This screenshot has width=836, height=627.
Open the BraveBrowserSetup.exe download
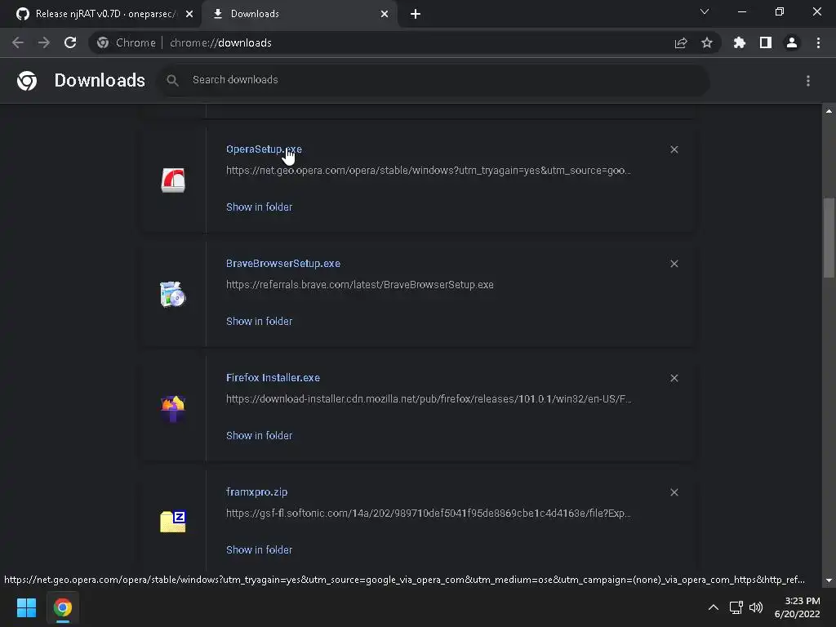[x=283, y=264]
